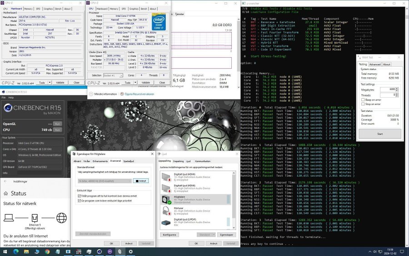Select the first Digitalt ljud (HDMI) device icon
409x256 pixels.
tap(166, 177)
